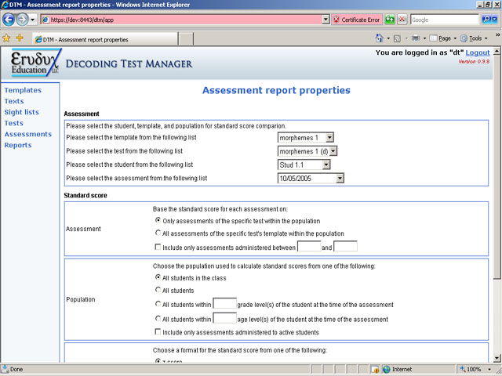The width and height of the screenshot is (502, 376).
Task: Open Assessments in the sidebar
Action: [x=28, y=134]
